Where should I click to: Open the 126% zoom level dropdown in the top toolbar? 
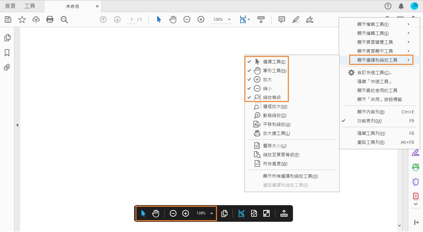(x=222, y=19)
